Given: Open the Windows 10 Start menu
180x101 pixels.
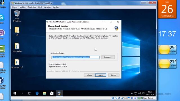Looking at the screenshot, I should click(15, 93).
